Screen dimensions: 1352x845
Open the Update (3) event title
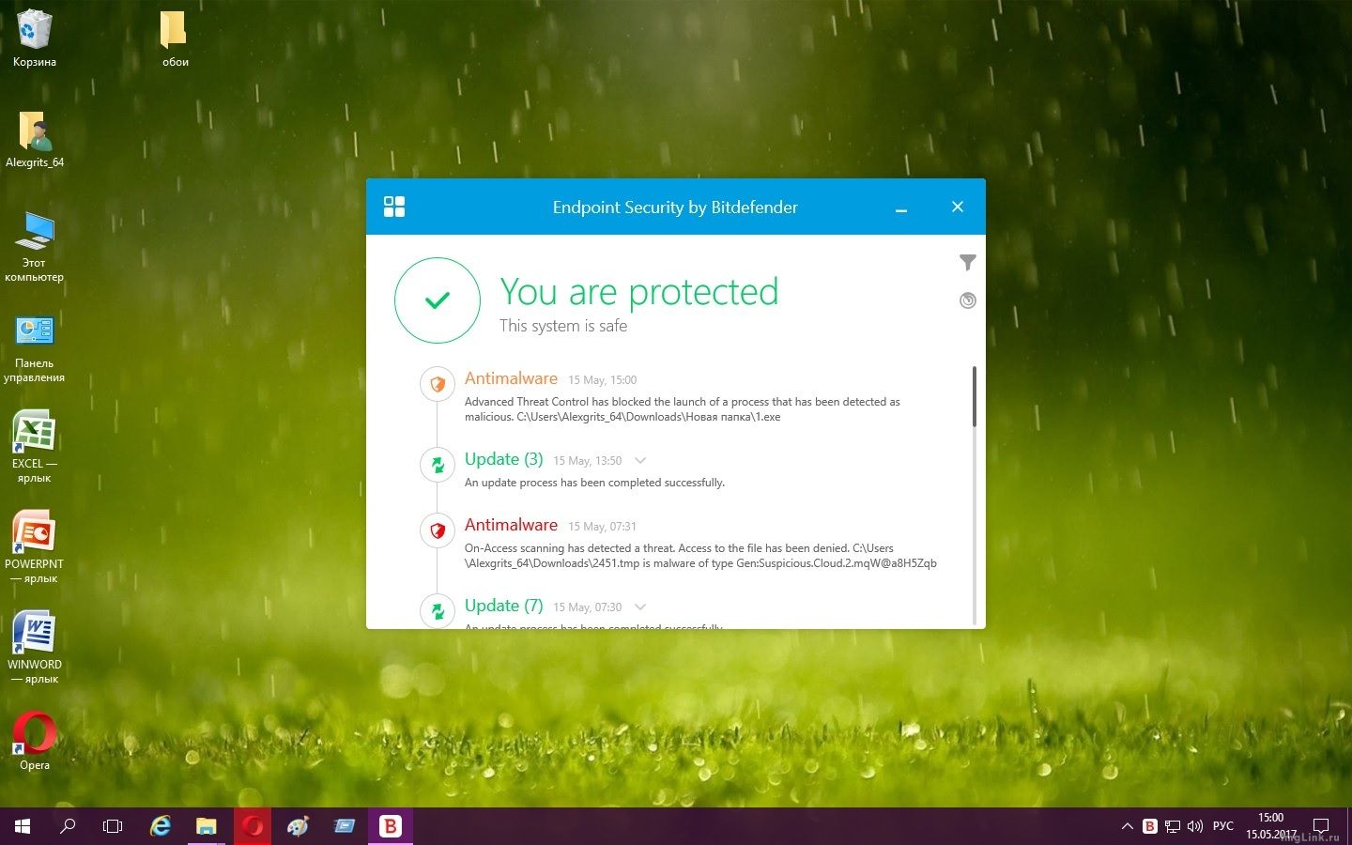click(x=504, y=459)
